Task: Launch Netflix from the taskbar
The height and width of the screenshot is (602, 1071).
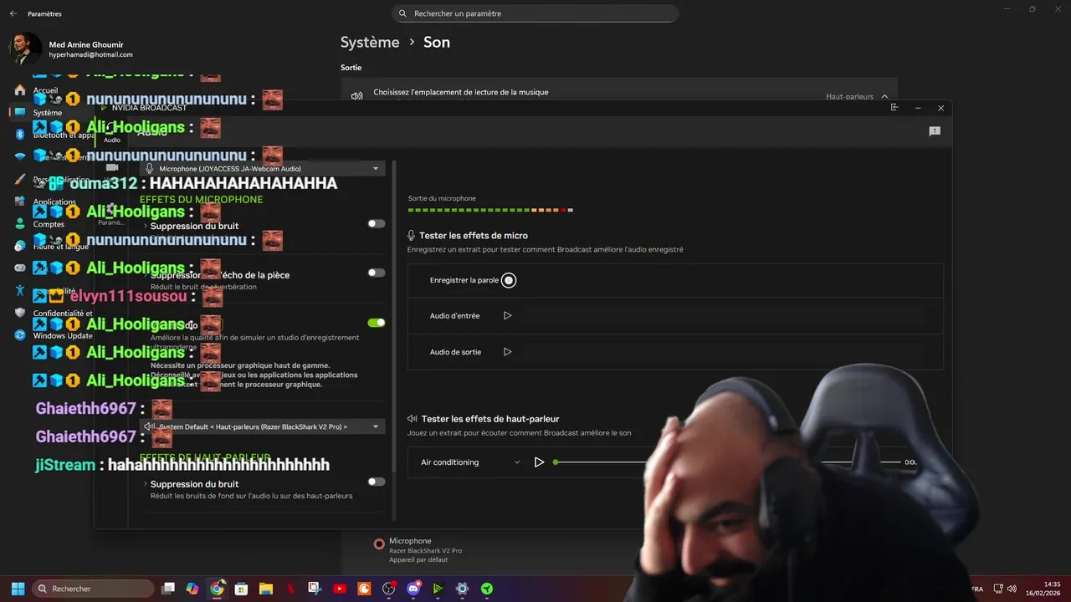Action: click(x=290, y=589)
